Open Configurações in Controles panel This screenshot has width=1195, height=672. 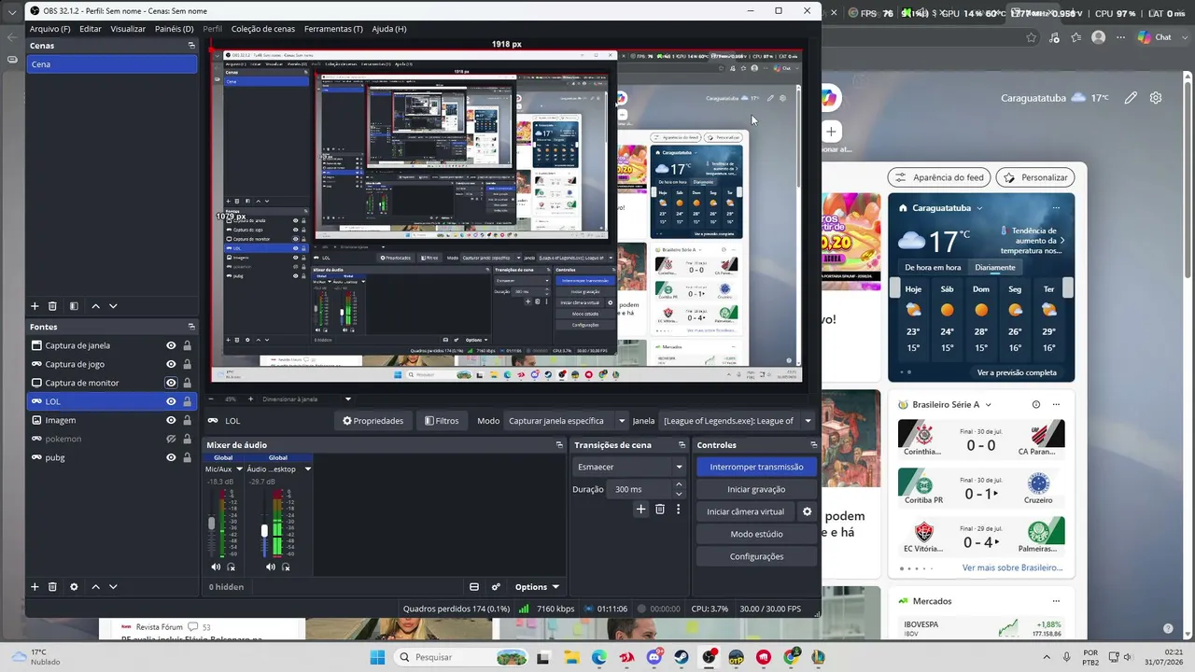point(756,556)
